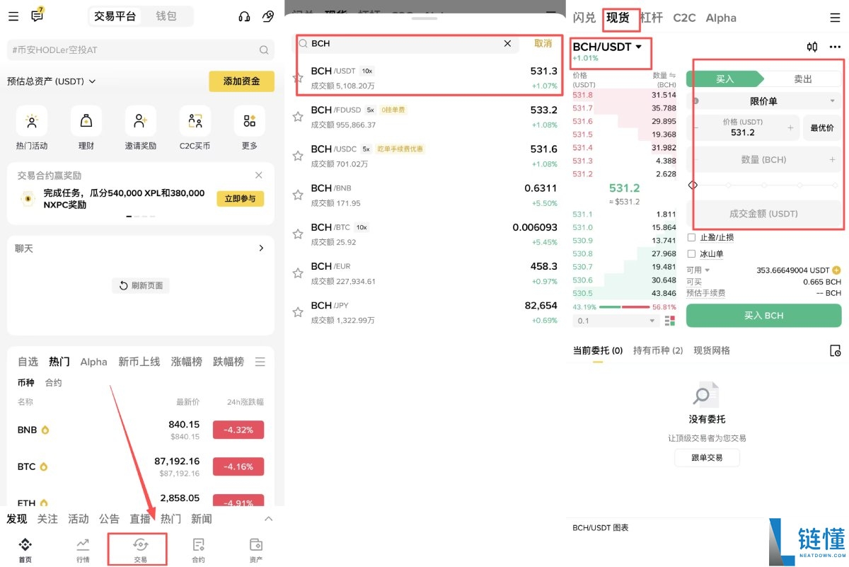Switch to the 现货 tab
This screenshot has width=849, height=567.
coord(620,18)
